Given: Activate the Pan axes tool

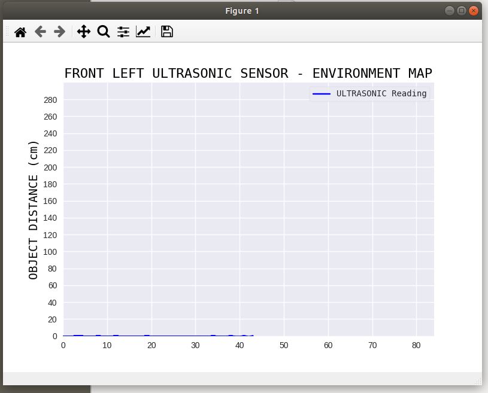Looking at the screenshot, I should (x=84, y=32).
